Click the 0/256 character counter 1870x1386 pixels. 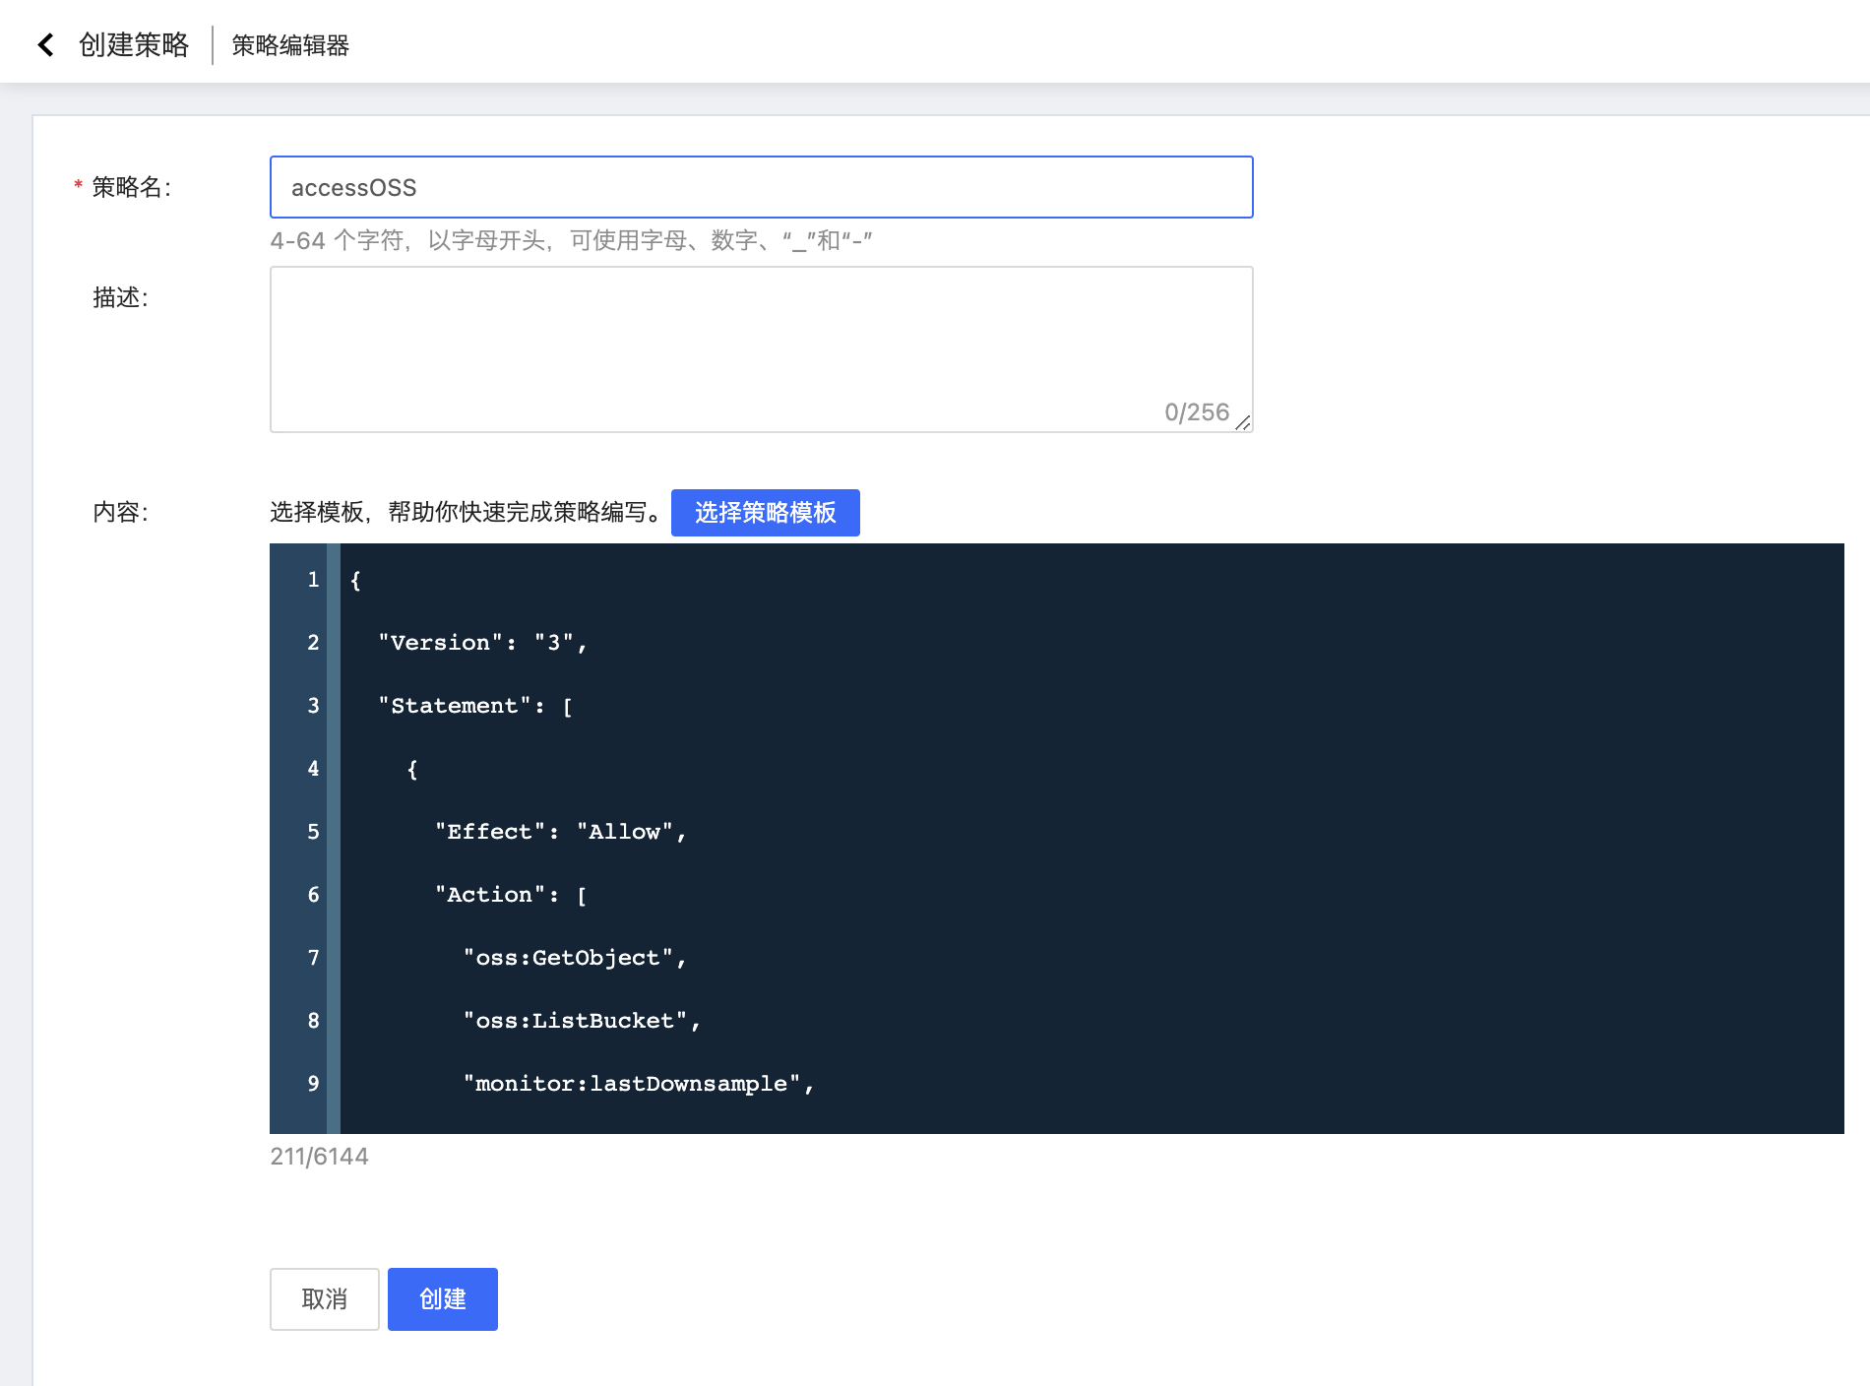(x=1196, y=411)
